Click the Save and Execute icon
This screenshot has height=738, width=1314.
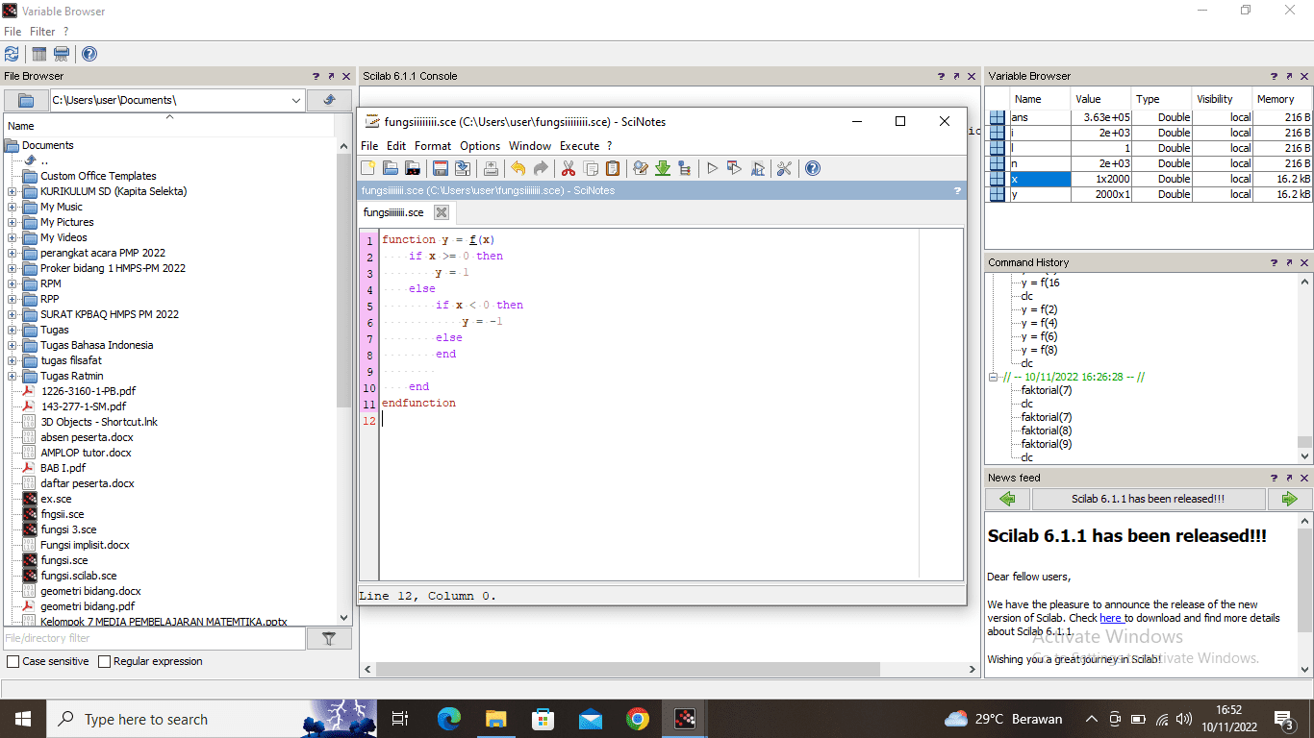pos(735,168)
